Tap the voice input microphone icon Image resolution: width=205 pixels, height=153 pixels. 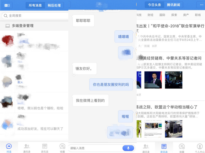129,148
